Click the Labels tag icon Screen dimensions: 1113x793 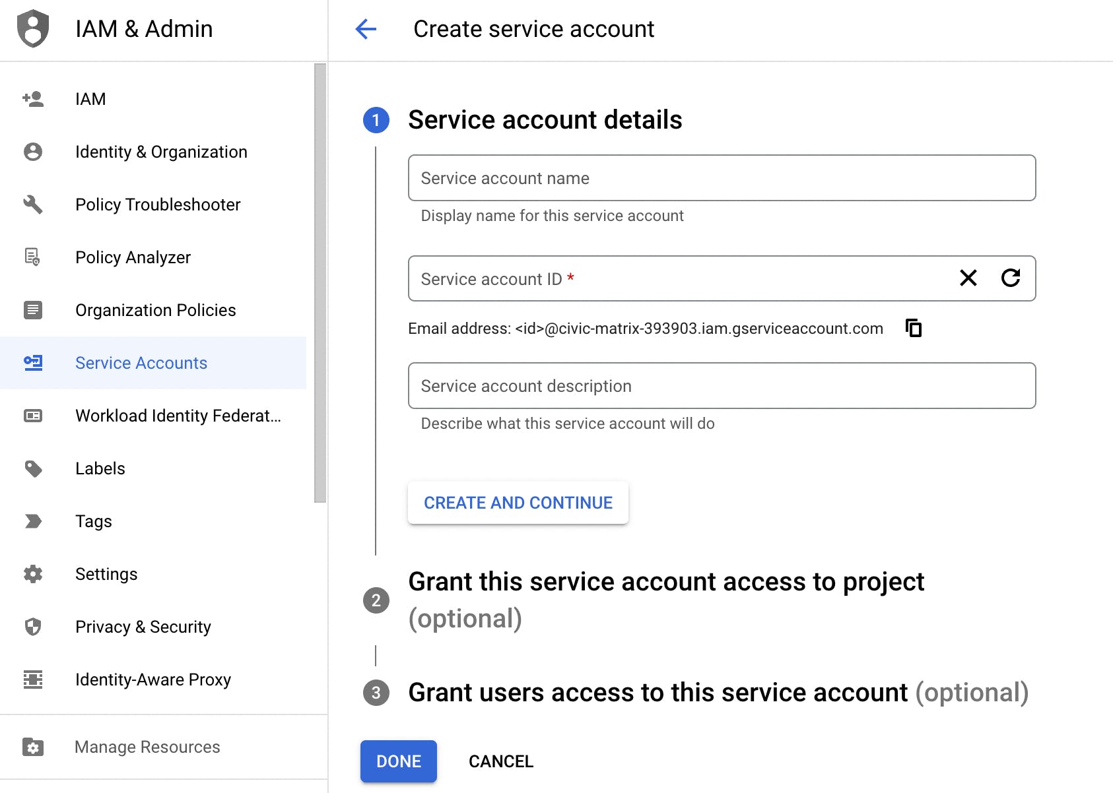coord(33,468)
